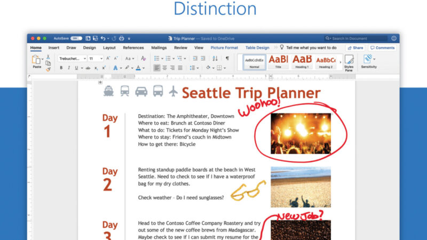427x240 pixels.
Task: Open the Trebuchet font name dropdown
Action: pos(72,59)
